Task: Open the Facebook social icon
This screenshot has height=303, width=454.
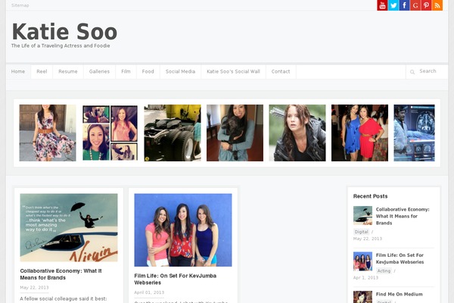Action: coord(404,5)
